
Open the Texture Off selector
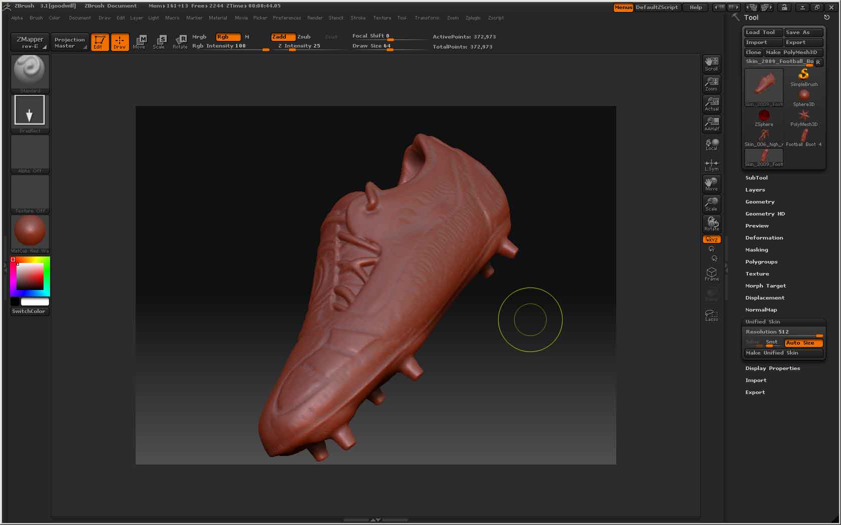[x=30, y=193]
